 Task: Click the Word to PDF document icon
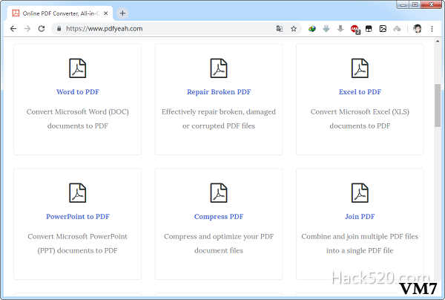77,68
